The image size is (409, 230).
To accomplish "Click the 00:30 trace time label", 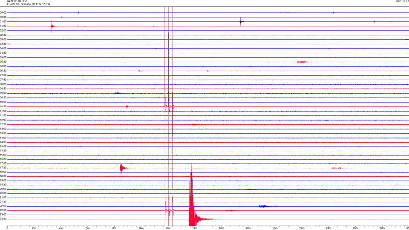I will [x=3, y=17].
